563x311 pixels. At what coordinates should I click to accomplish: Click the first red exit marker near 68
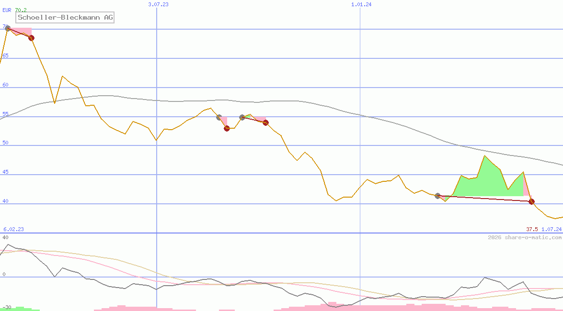tap(31, 38)
